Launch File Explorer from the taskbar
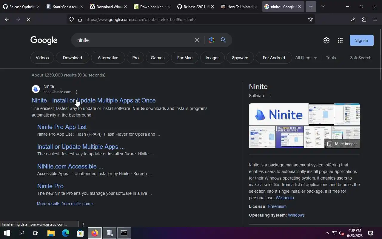 (51, 233)
